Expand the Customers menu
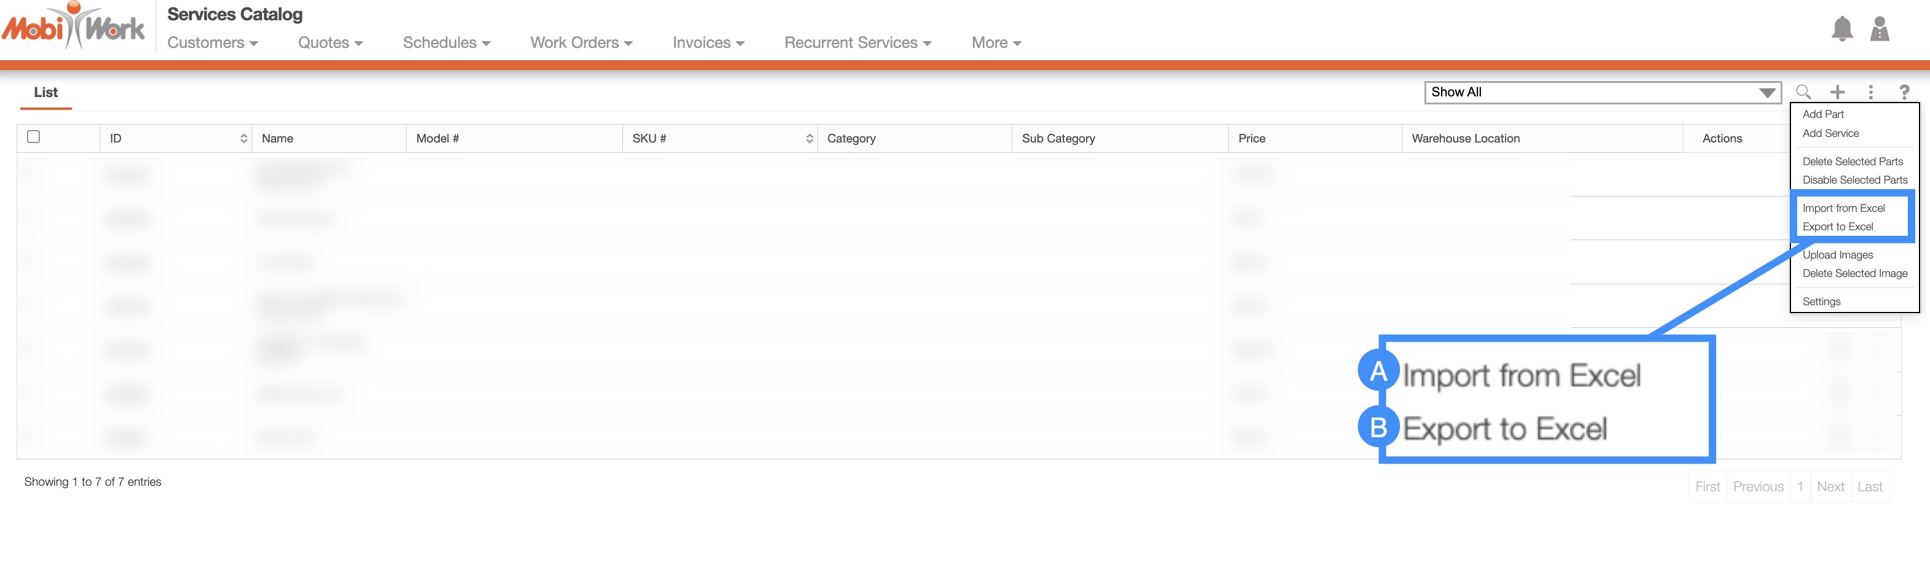This screenshot has width=1930, height=565. (212, 42)
